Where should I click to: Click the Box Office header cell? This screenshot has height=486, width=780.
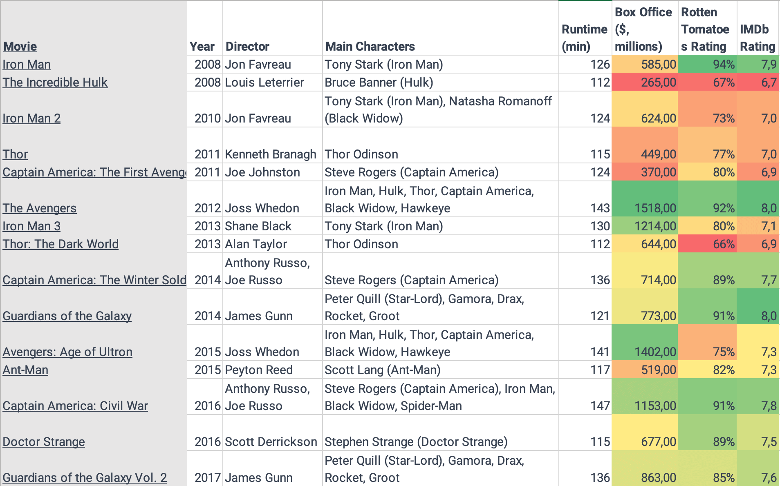pyautogui.click(x=644, y=29)
